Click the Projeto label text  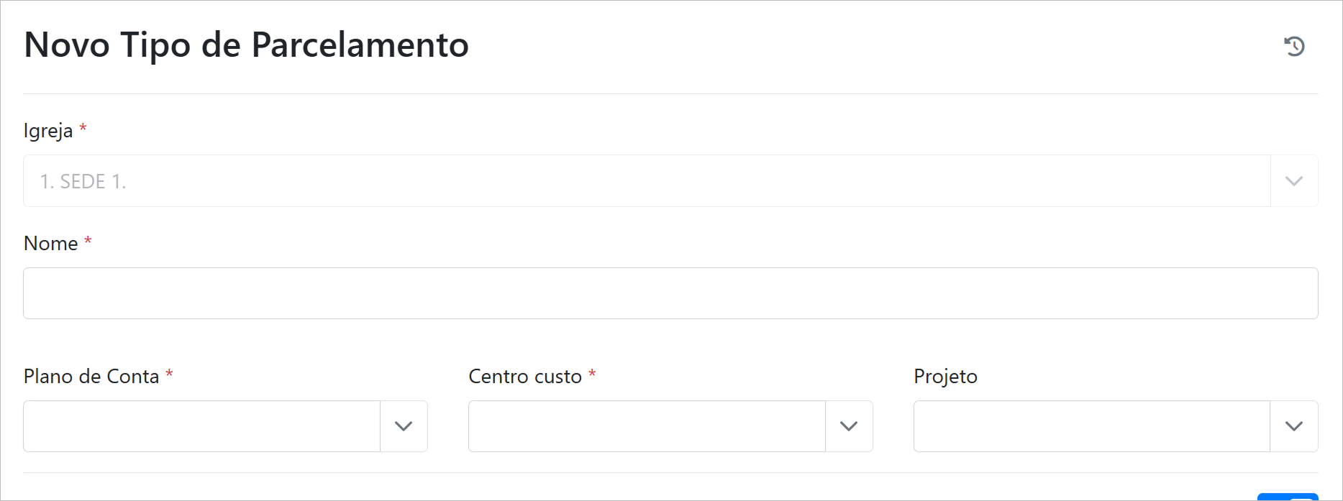[945, 377]
